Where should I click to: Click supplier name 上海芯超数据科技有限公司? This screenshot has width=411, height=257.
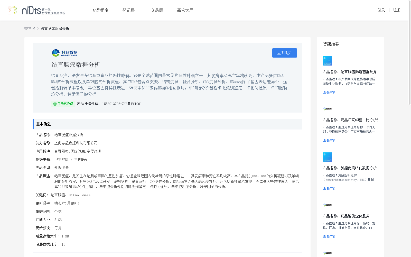point(76,143)
